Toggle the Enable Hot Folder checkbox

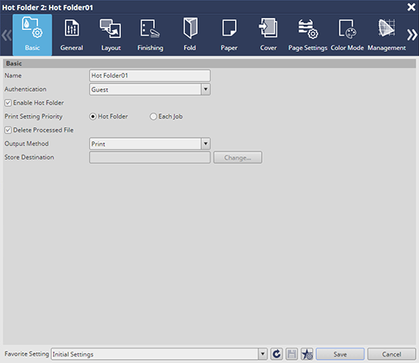point(8,103)
